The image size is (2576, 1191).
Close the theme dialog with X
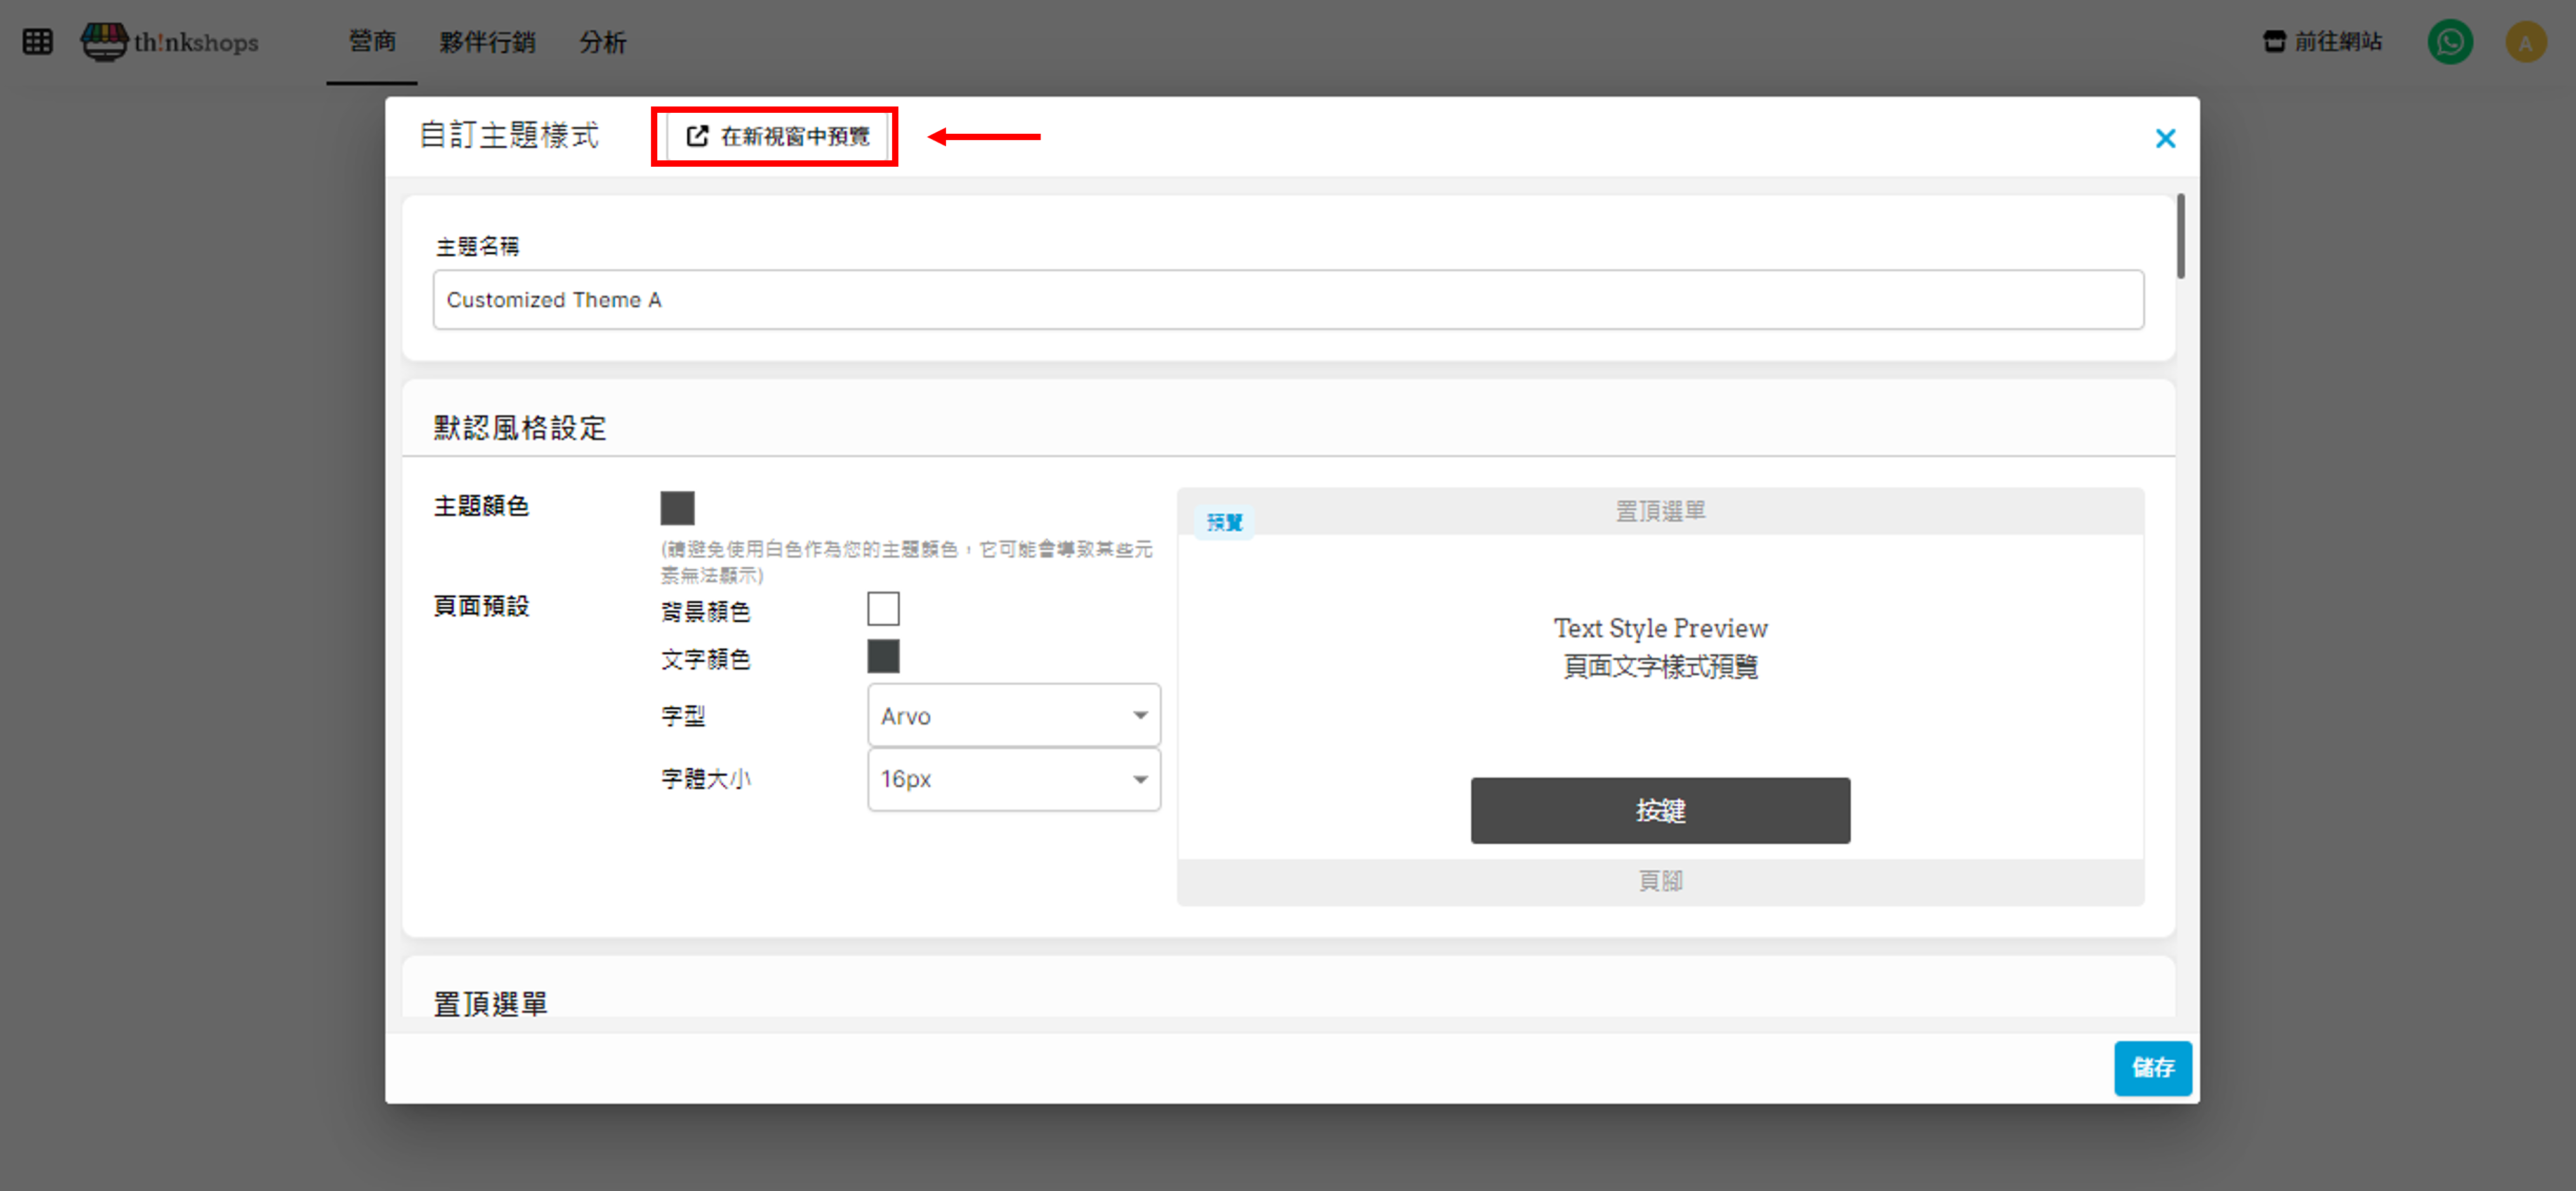(2165, 139)
